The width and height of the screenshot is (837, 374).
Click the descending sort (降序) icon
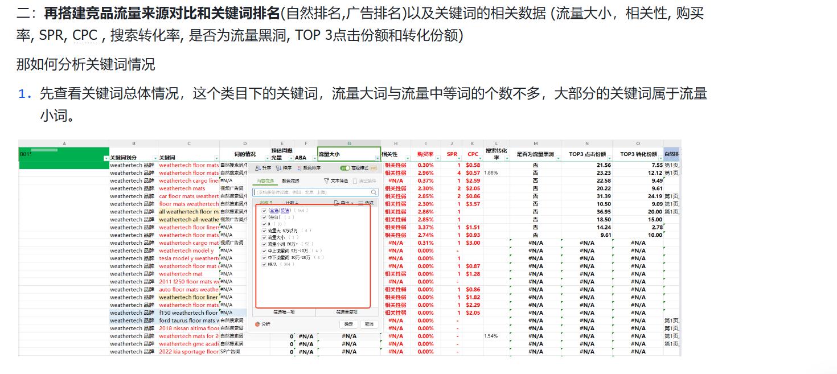click(x=278, y=168)
